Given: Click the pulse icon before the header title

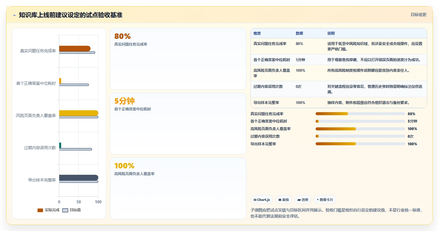Looking at the screenshot, I should [14, 15].
